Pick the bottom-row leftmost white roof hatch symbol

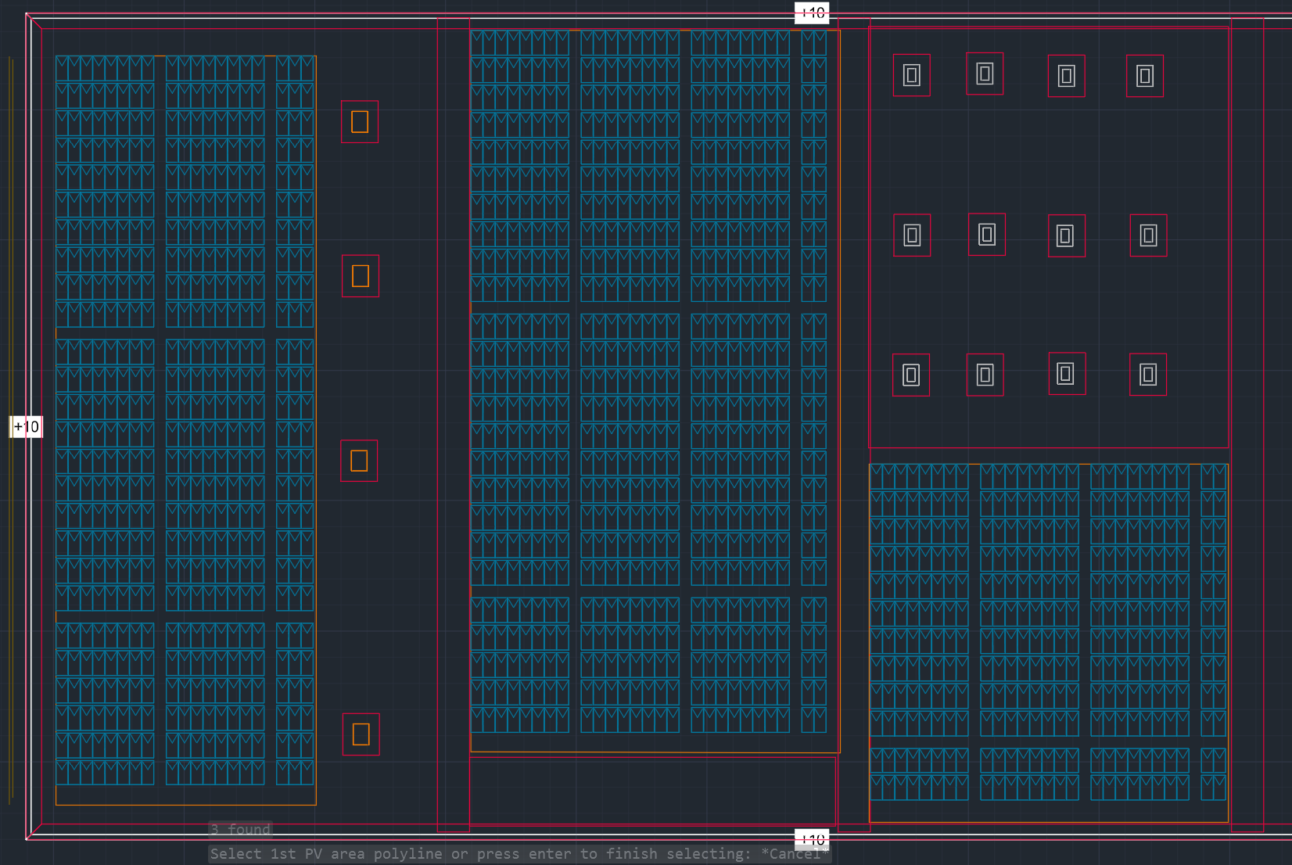tap(911, 376)
